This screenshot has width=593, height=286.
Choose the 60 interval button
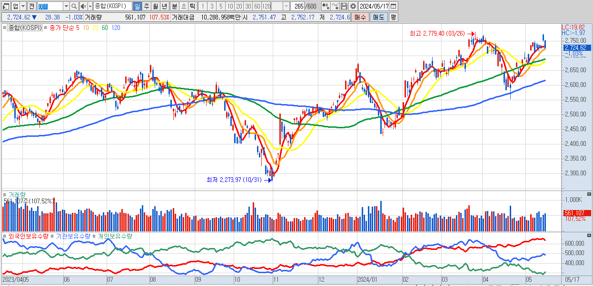(257, 6)
